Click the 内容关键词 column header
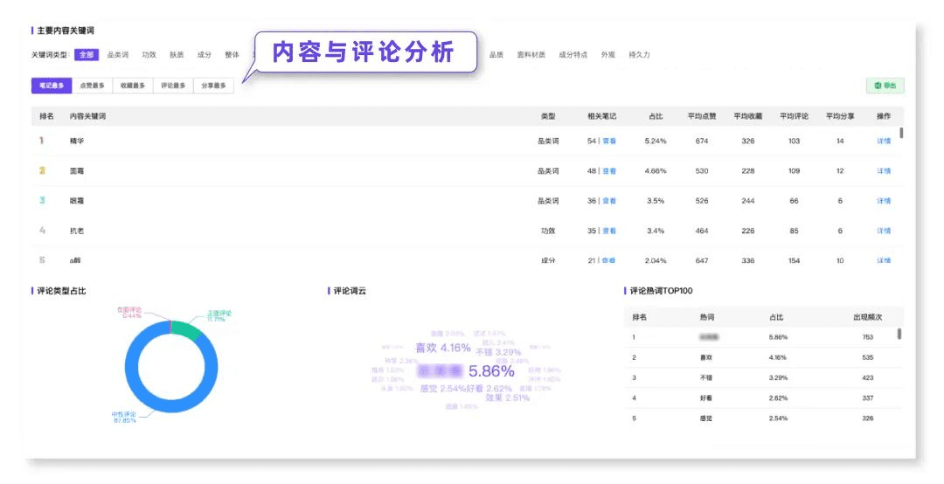This screenshot has width=944, height=484. coord(87,116)
